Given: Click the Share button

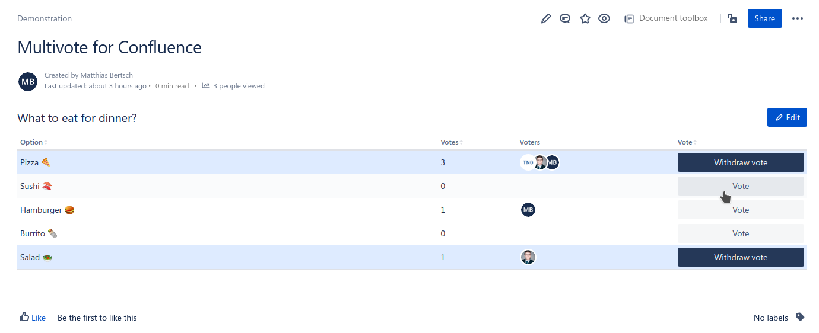Looking at the screenshot, I should 764,18.
